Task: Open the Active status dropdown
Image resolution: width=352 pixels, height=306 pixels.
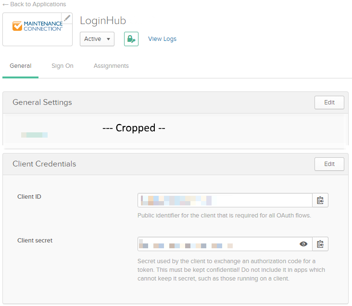Action: [x=97, y=39]
